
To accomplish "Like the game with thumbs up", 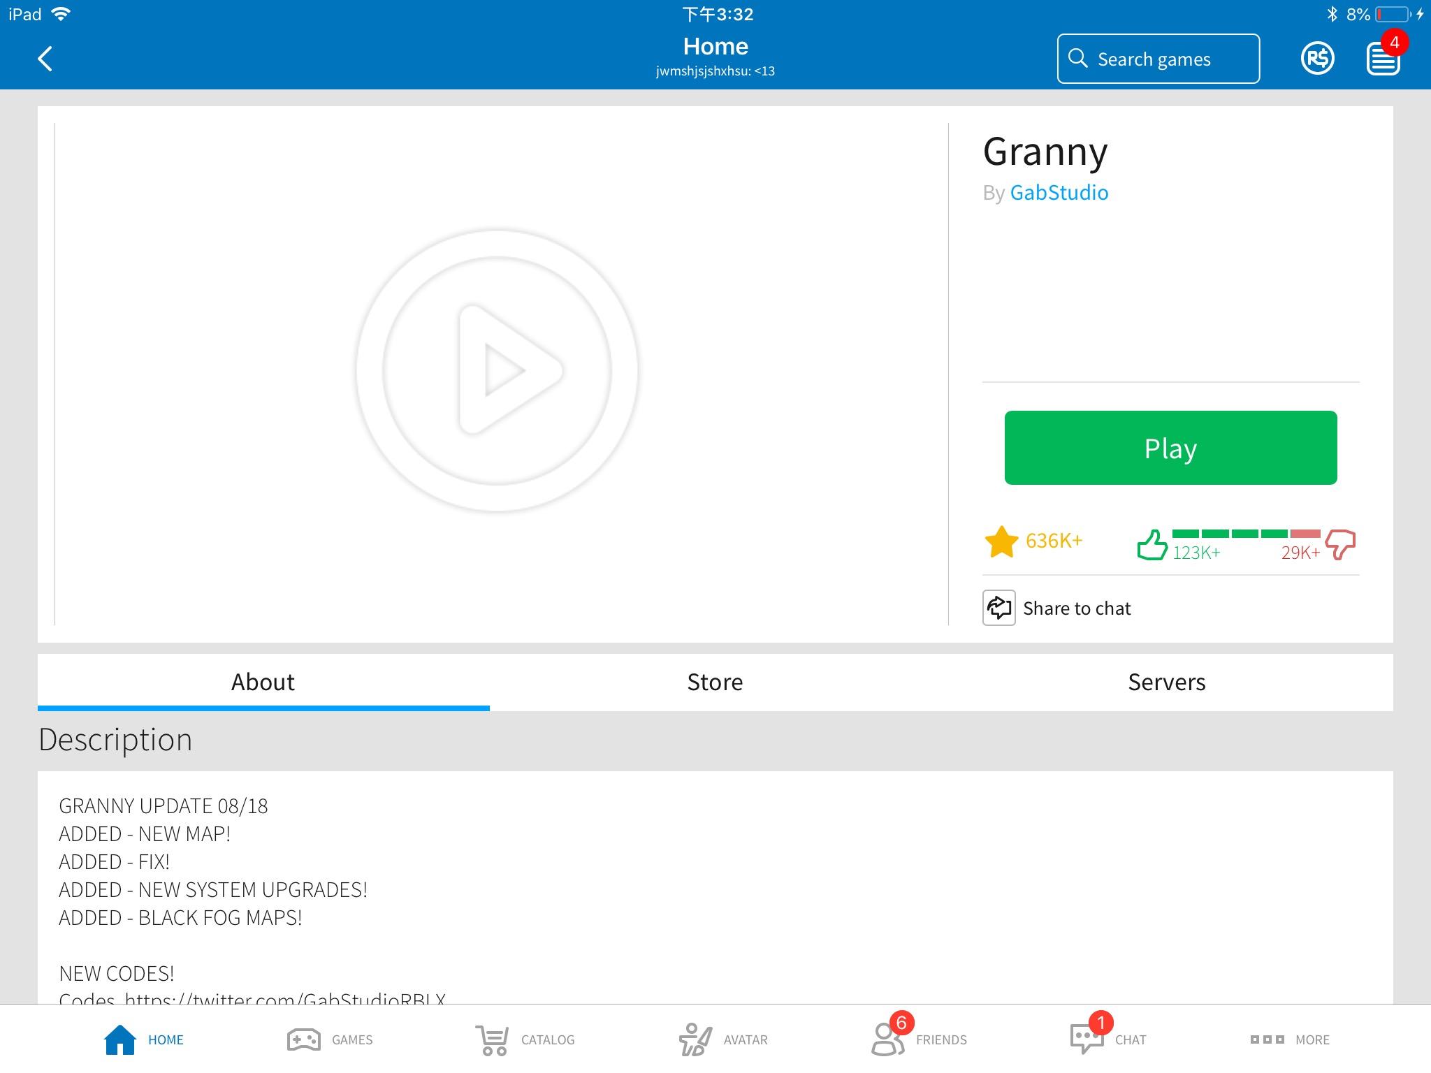I will tap(1152, 545).
